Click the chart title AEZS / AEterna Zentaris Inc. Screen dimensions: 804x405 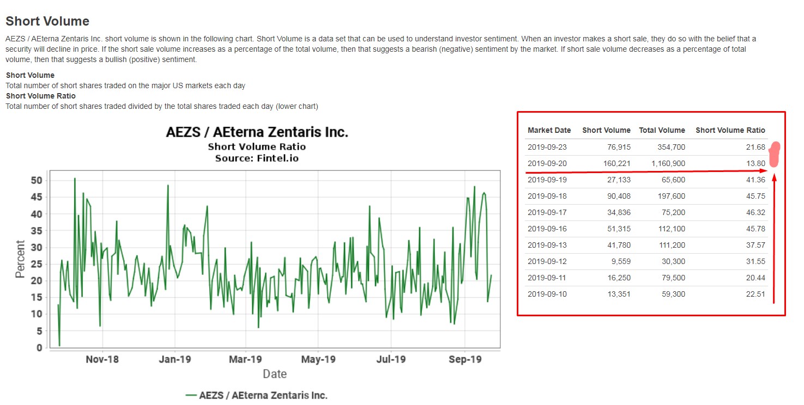click(x=257, y=132)
